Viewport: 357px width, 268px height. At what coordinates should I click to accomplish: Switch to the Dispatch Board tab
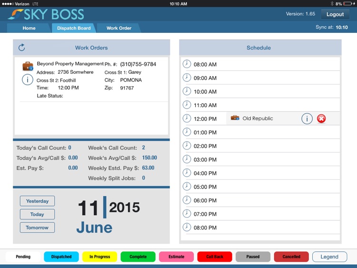pyautogui.click(x=74, y=28)
